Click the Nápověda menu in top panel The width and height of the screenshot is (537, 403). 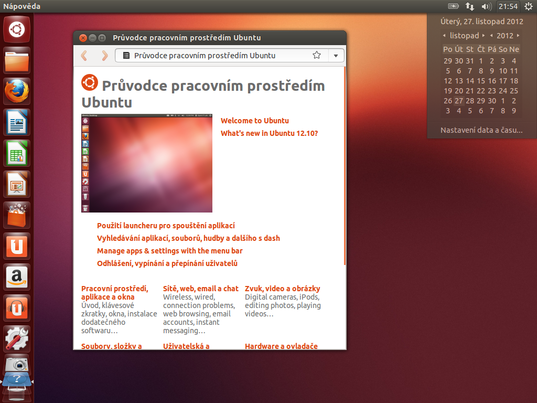point(22,6)
